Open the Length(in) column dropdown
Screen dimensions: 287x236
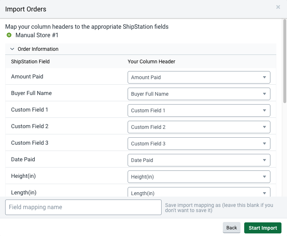199,192
